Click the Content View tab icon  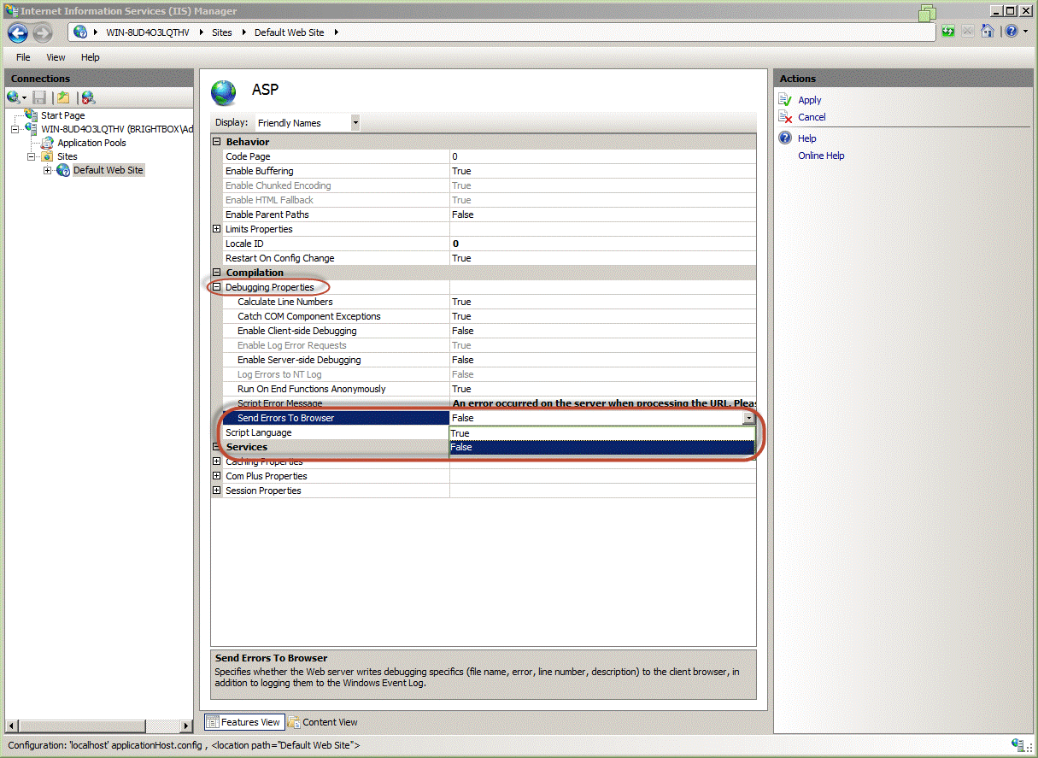pyautogui.click(x=294, y=722)
